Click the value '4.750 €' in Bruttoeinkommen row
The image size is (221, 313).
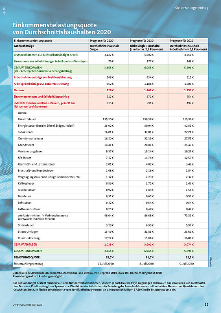(189, 55)
